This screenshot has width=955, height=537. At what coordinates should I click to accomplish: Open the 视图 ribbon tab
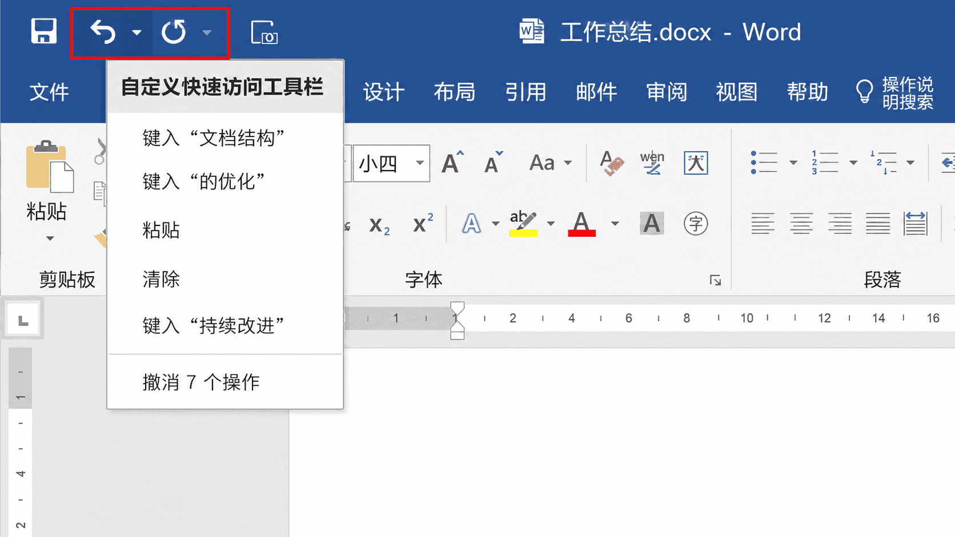[737, 91]
